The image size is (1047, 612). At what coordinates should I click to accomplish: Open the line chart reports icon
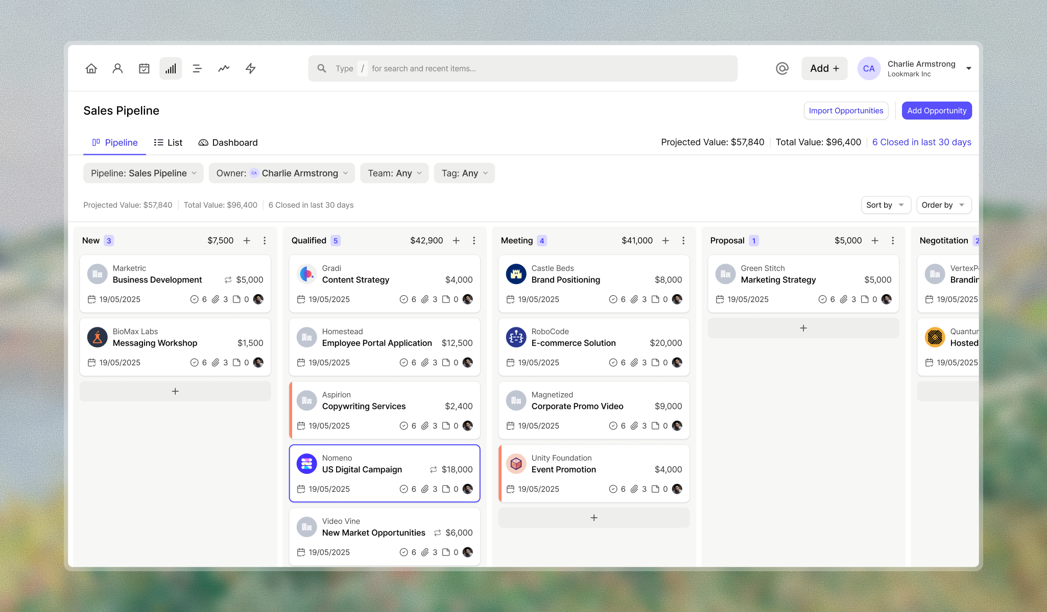[x=224, y=68]
